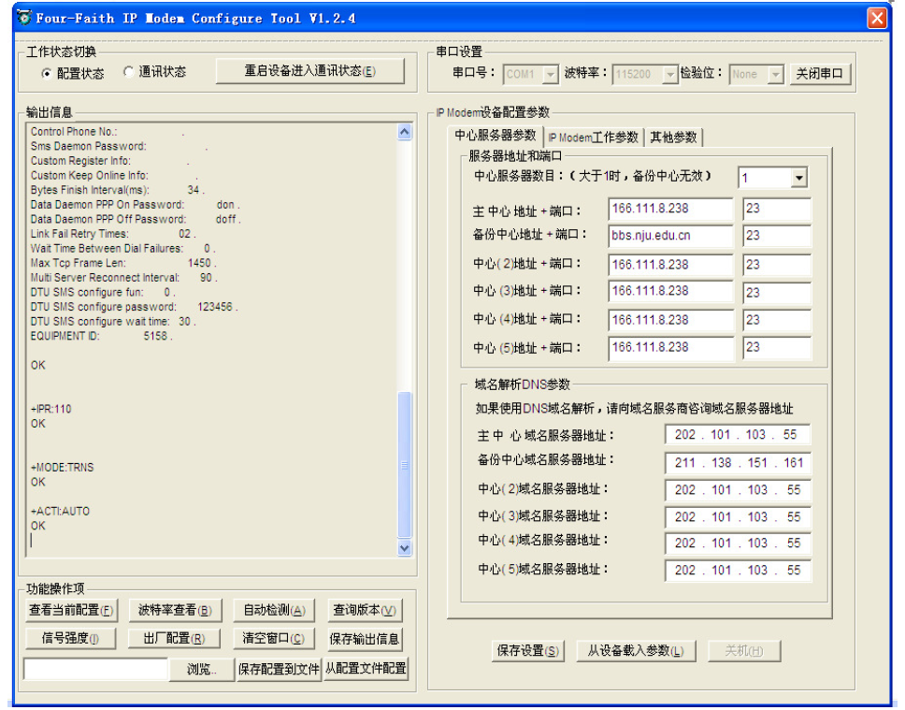Click the 自动检测(A) button
Screen dimensions: 905x710
(274, 610)
